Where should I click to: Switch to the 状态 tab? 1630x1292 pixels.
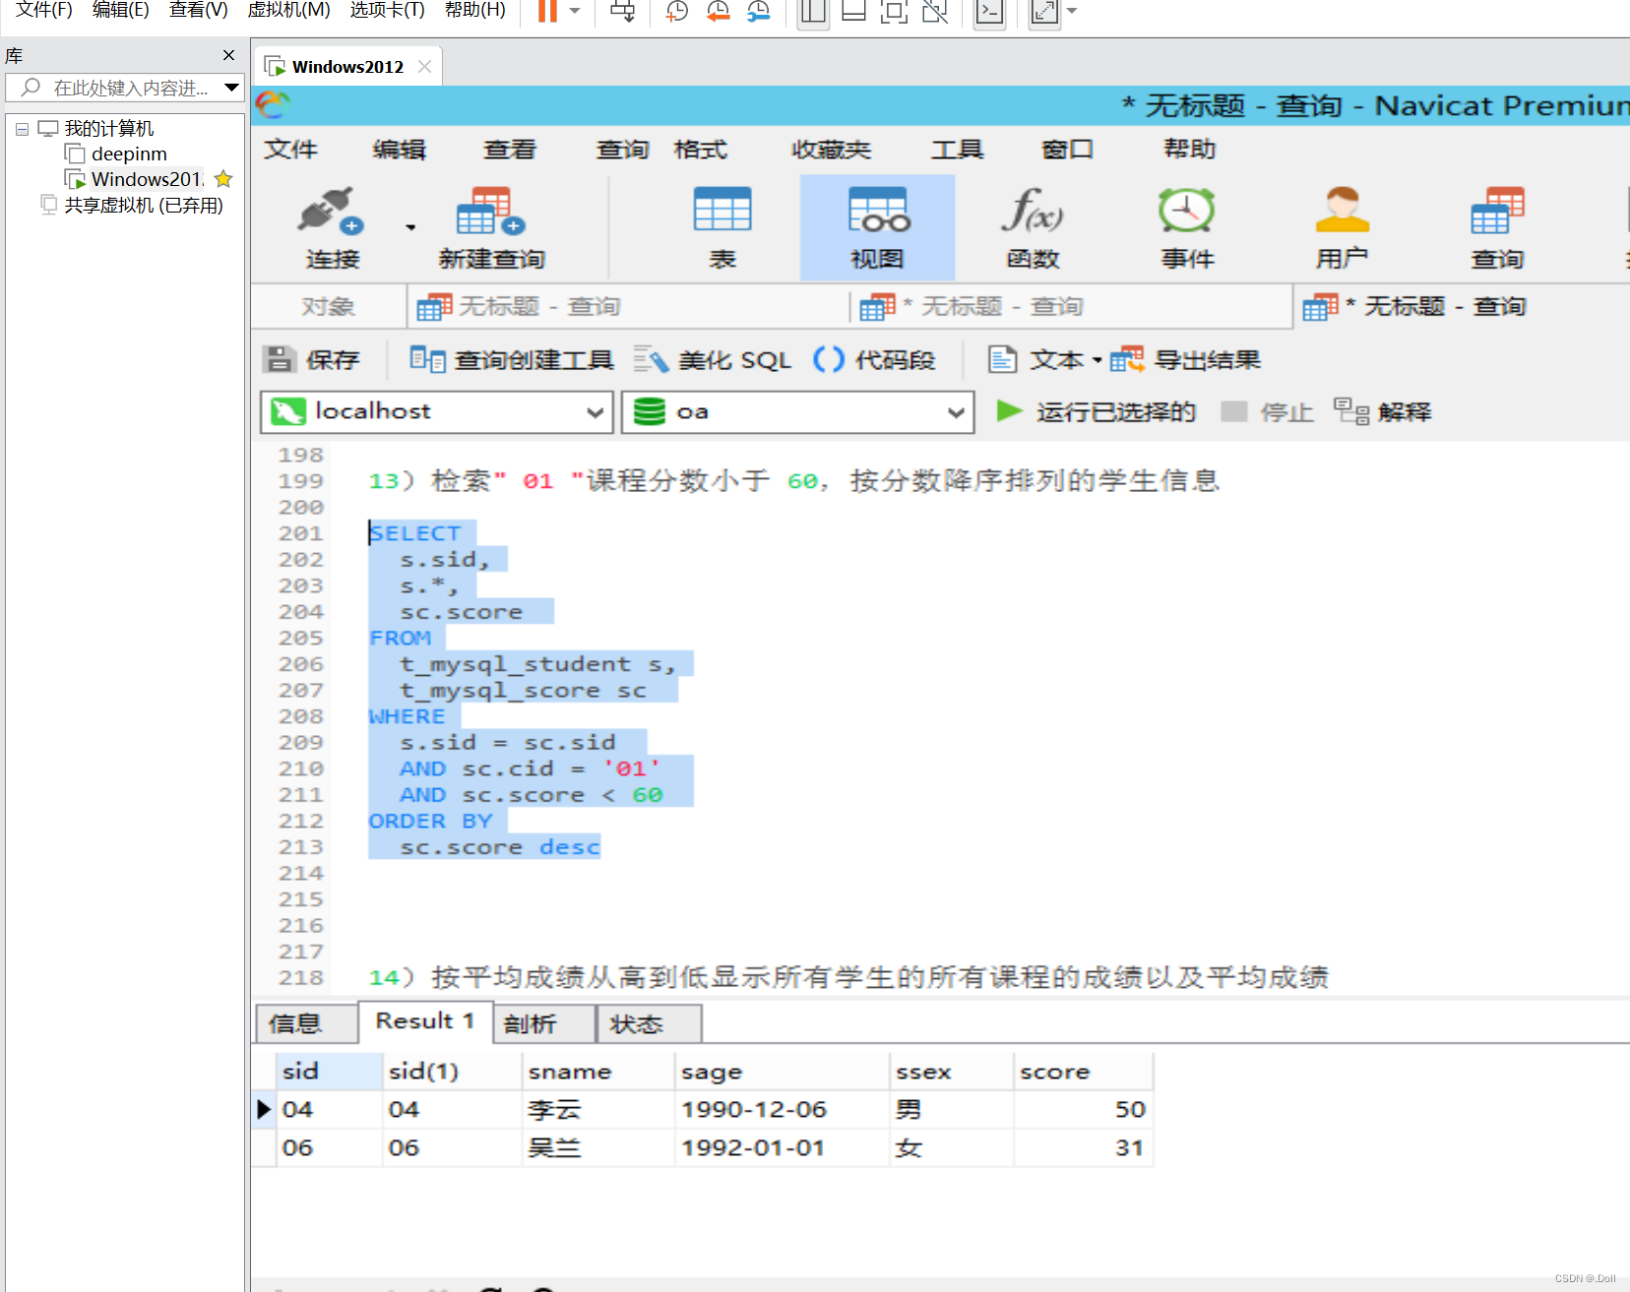click(650, 1023)
